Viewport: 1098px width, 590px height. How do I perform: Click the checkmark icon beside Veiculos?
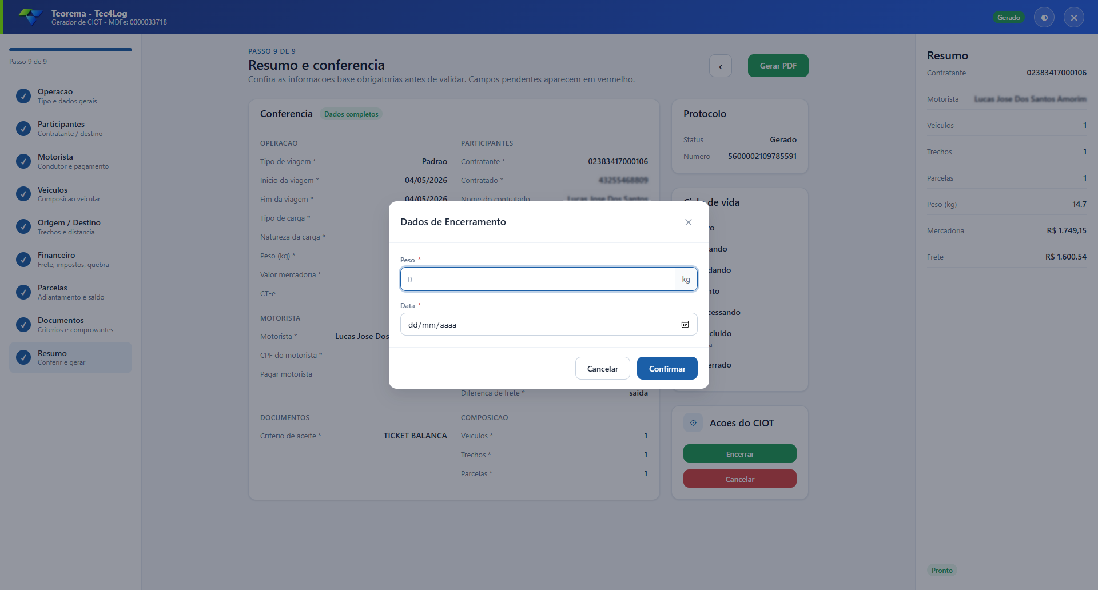pos(23,194)
